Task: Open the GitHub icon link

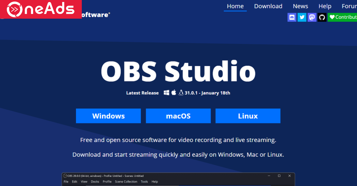Action: [322, 17]
